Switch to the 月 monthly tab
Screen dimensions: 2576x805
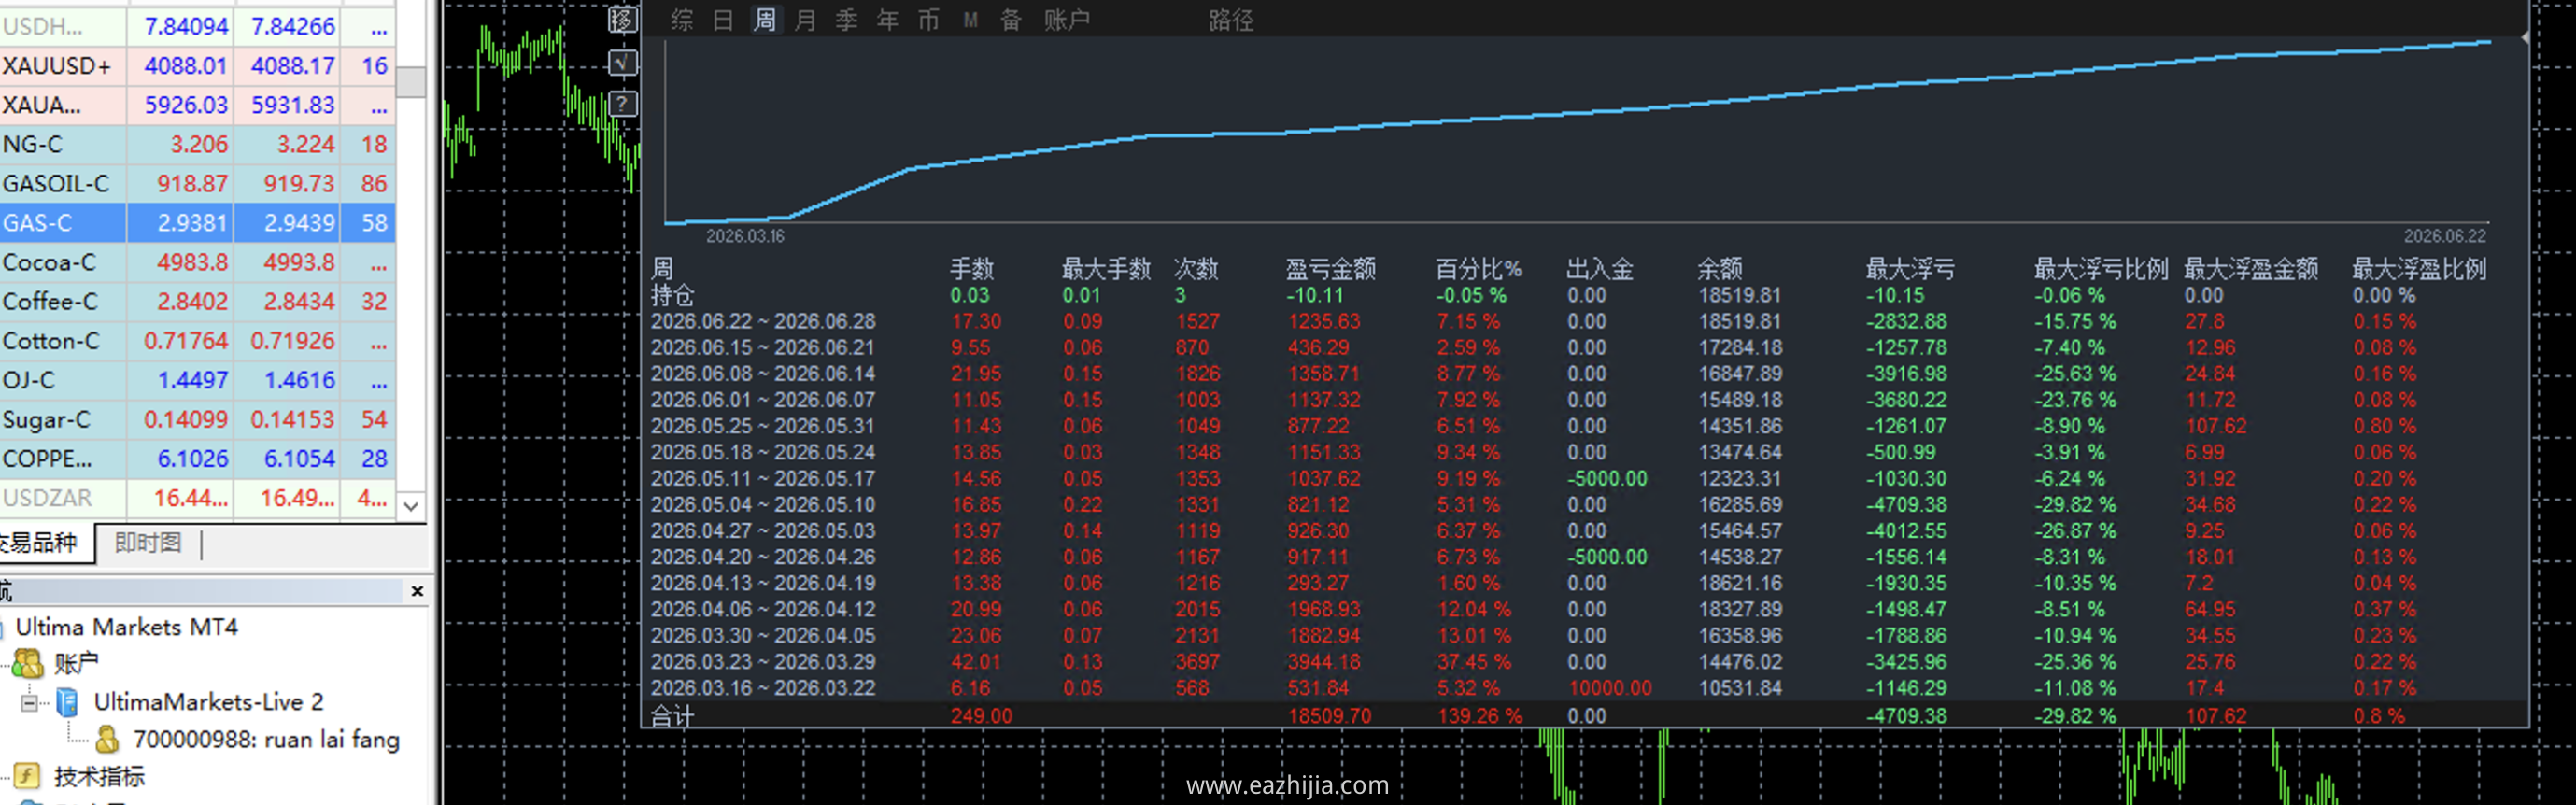tap(805, 20)
